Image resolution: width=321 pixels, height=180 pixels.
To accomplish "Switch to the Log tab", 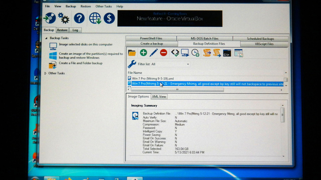I will [75, 30].
